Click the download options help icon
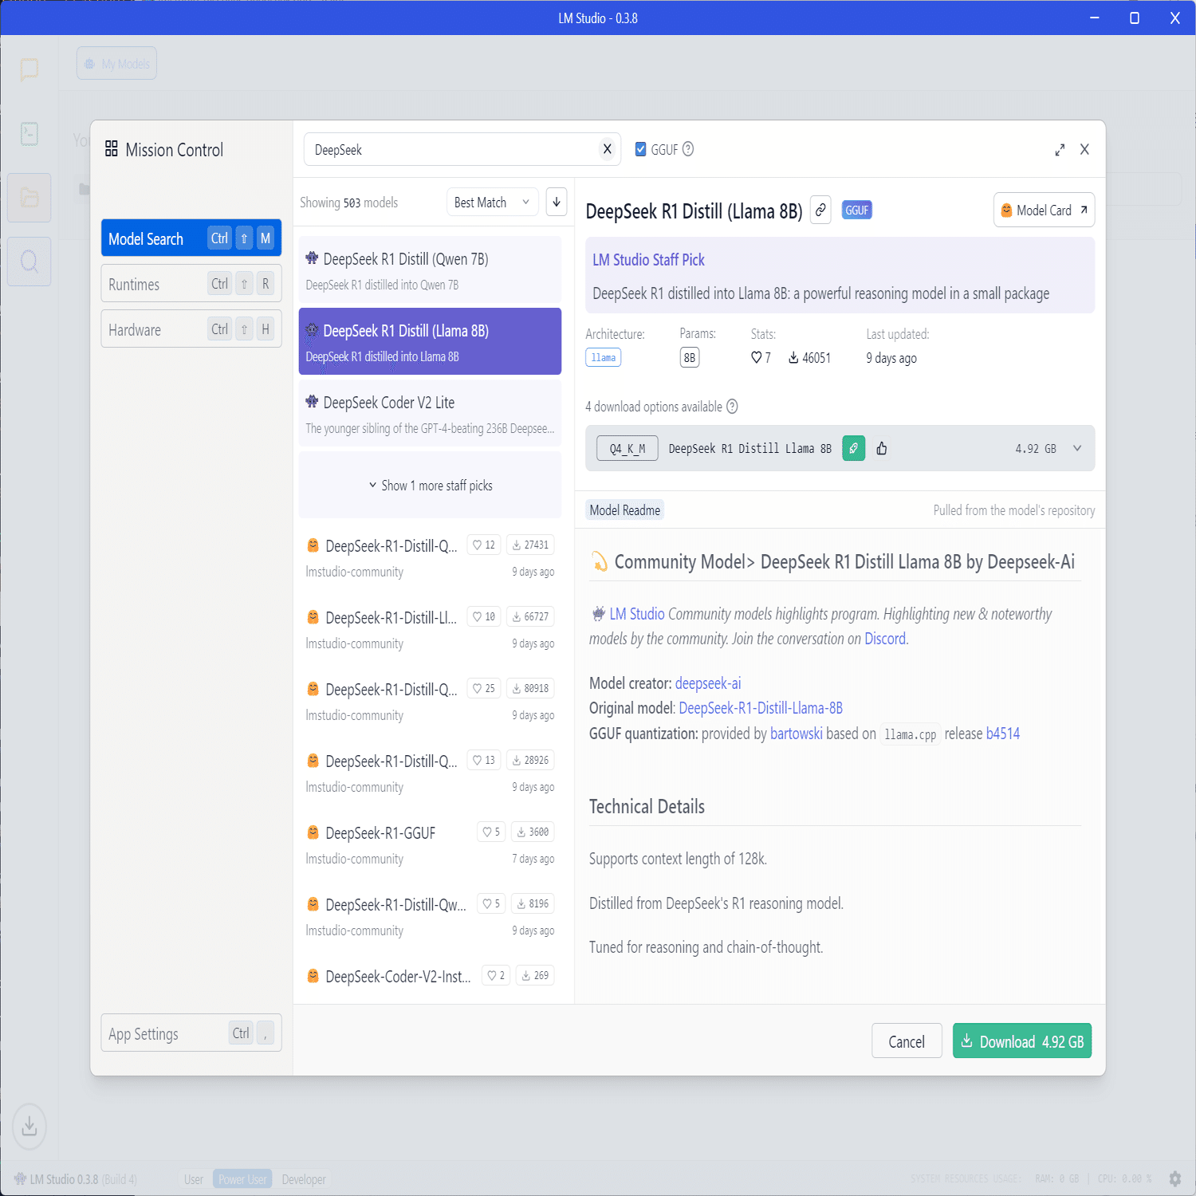 [732, 407]
